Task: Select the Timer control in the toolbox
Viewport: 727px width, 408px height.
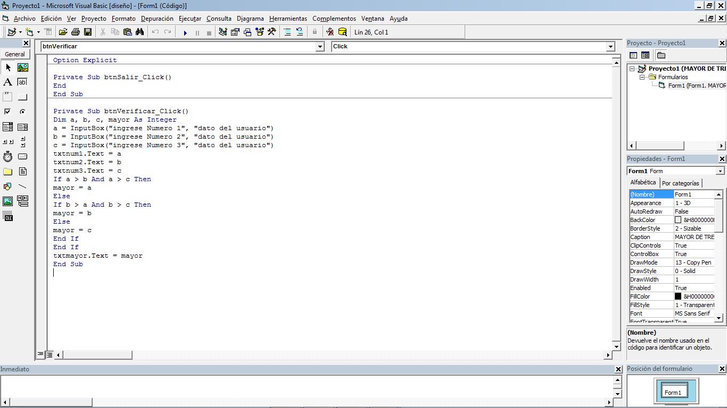Action: [7, 156]
